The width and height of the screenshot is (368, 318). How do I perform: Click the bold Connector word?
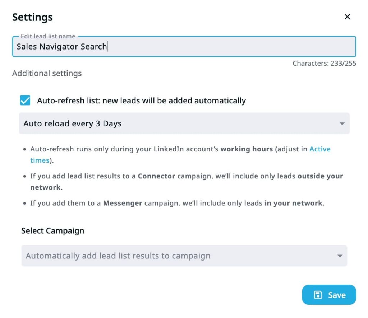tap(156, 176)
